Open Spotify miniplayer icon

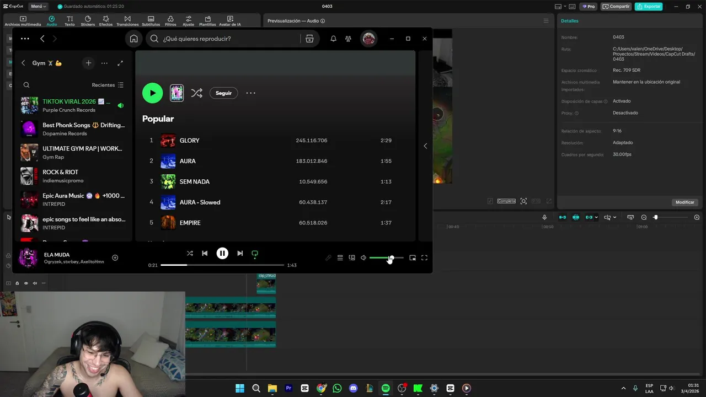click(413, 257)
